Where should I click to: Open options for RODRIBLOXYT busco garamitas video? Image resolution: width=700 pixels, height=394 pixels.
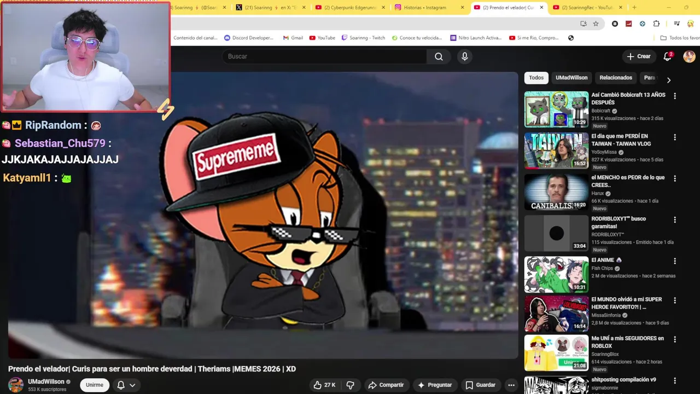point(675,220)
